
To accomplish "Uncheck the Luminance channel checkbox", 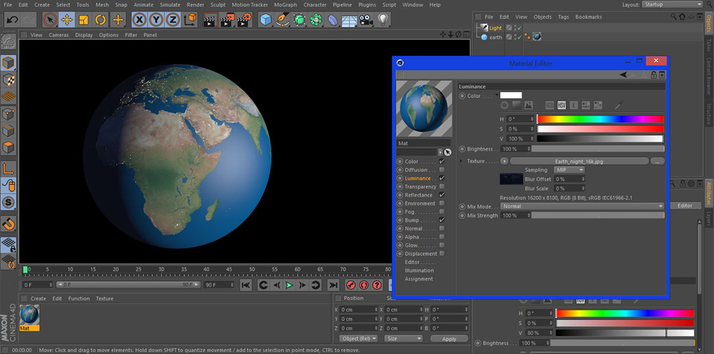I will [441, 178].
